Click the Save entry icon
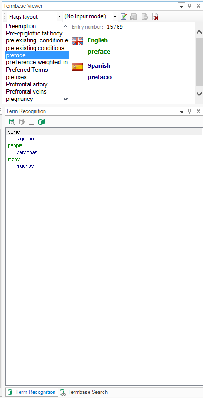This screenshot has height=398, width=203. [134, 17]
